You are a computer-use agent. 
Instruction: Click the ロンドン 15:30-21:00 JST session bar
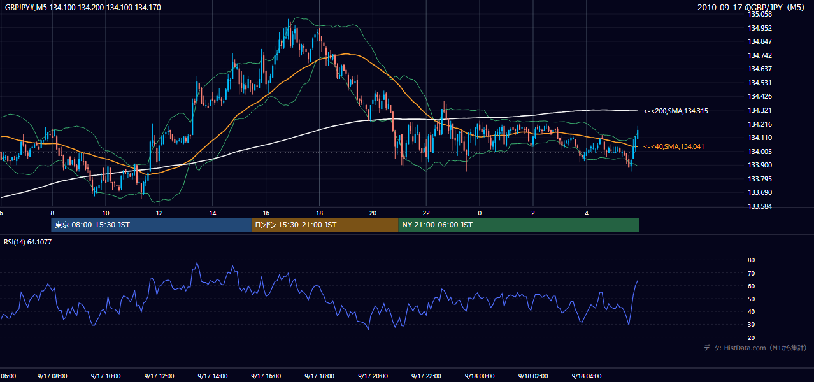click(x=325, y=225)
